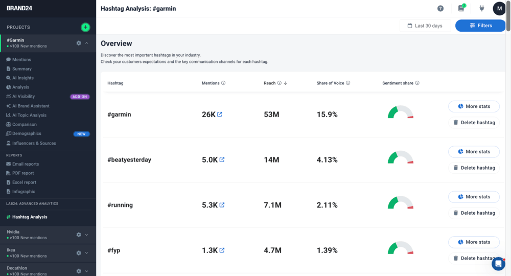Open the live chat bubble icon
This screenshot has height=276, width=511.
[x=498, y=264]
